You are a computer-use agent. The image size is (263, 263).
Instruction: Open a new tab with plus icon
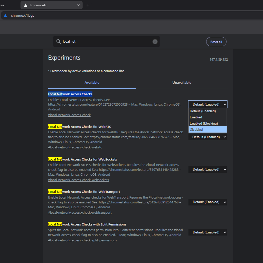(x=88, y=5)
